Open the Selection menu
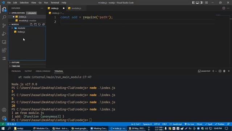This screenshot has height=131, width=232. click(x=24, y=3)
